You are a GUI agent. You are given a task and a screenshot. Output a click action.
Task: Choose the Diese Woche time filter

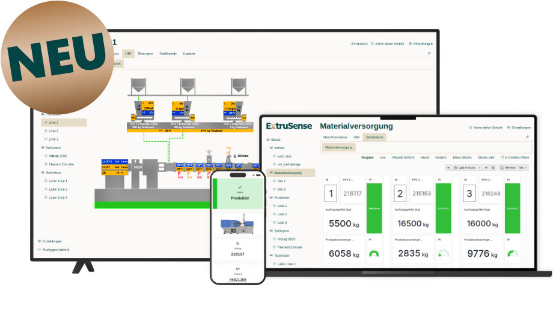point(462,158)
